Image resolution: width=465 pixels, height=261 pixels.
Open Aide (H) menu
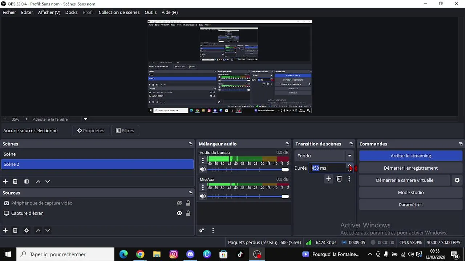click(170, 12)
